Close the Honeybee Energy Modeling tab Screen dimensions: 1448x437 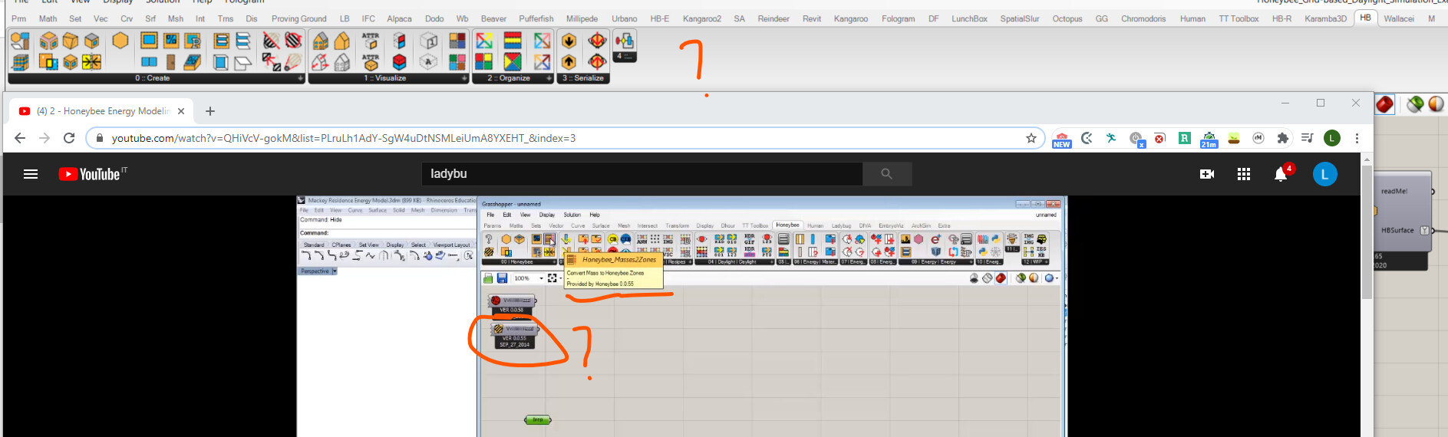pyautogui.click(x=181, y=111)
